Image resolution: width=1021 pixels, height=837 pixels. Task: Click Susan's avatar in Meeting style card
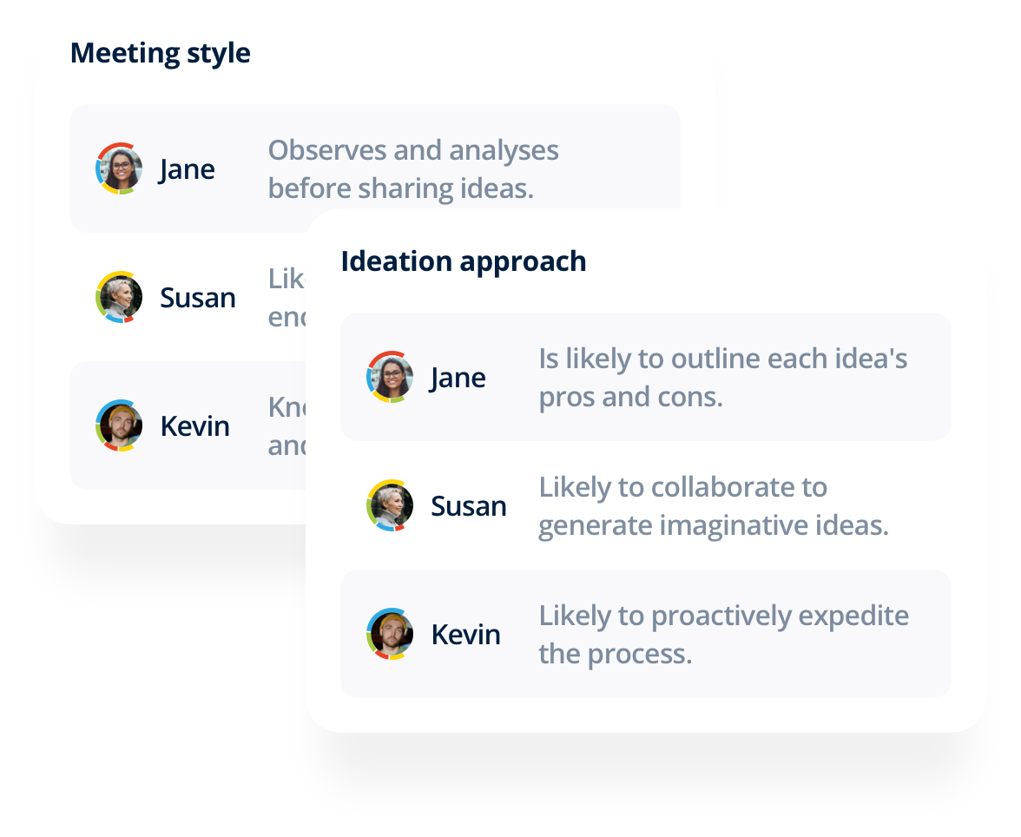(119, 297)
